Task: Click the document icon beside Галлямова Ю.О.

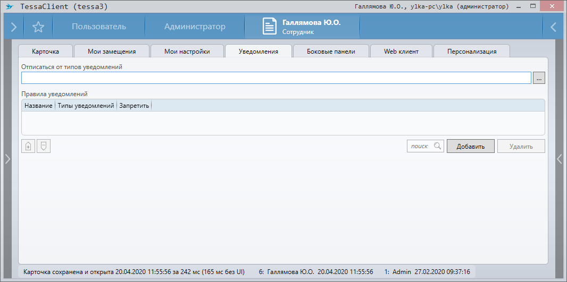Action: (270, 27)
